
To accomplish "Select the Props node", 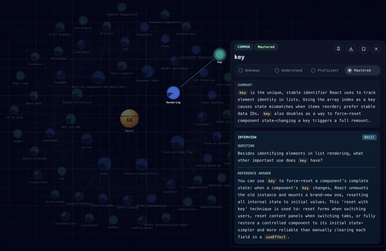I will (165, 39).
